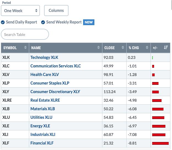Screen dimensions: 172x150
Task: Click the close value 57.01
Action: (x=108, y=83)
